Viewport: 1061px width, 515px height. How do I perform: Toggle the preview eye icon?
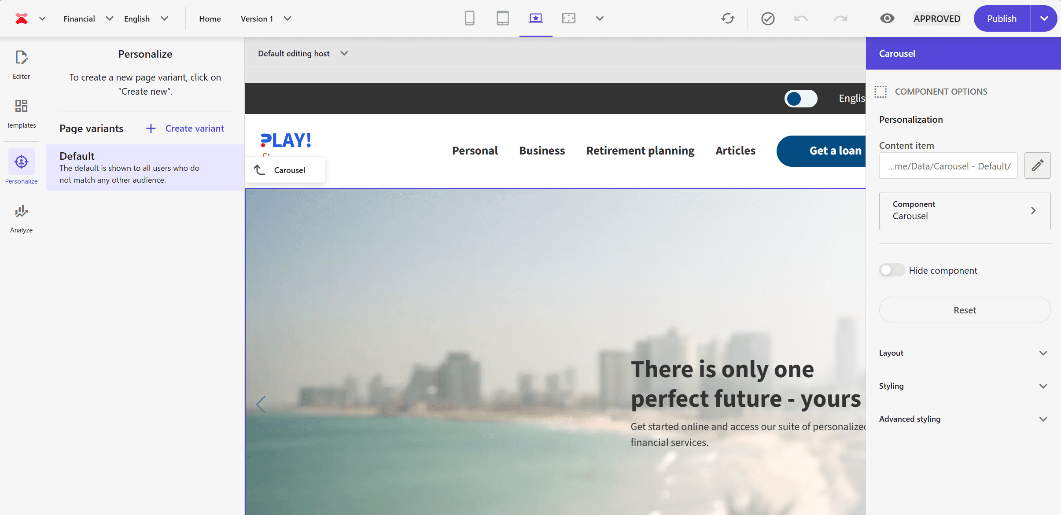(887, 18)
